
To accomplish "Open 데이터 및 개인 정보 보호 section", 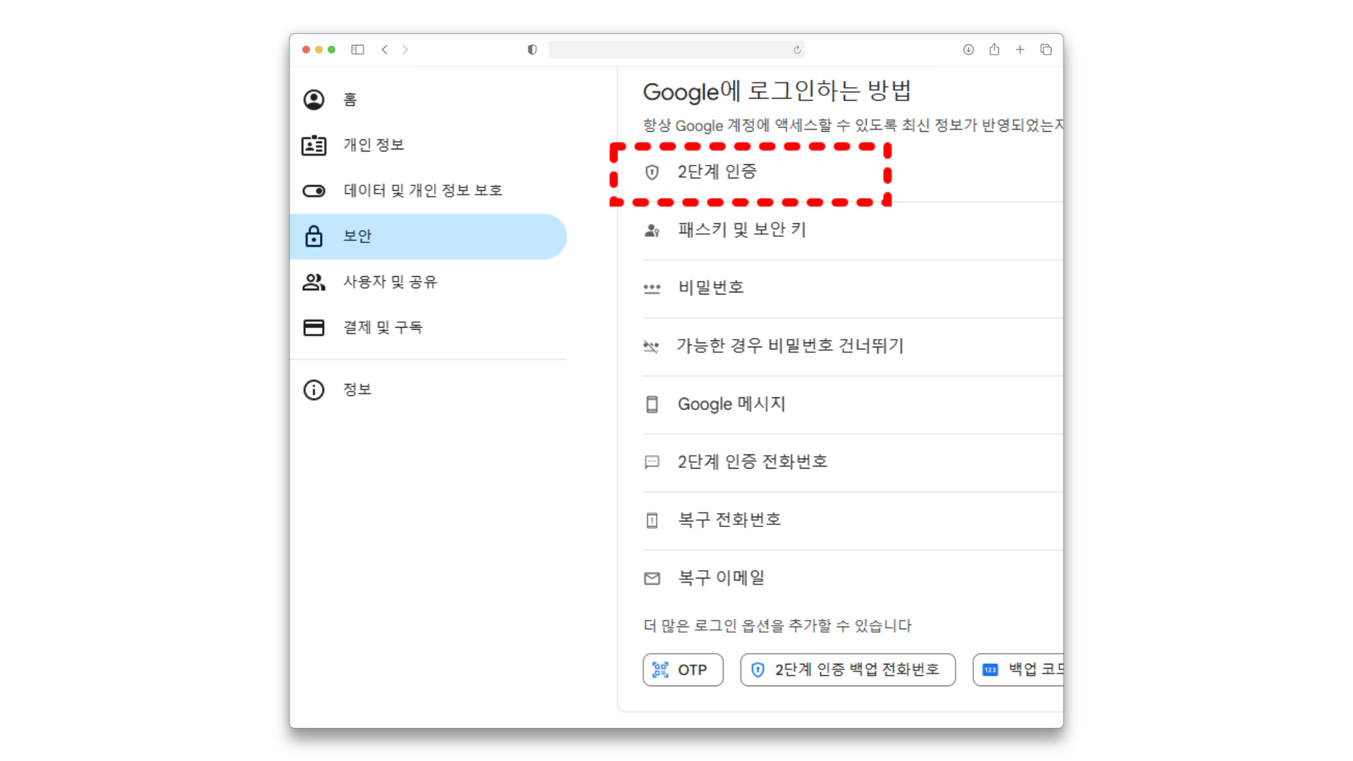I will [x=423, y=191].
